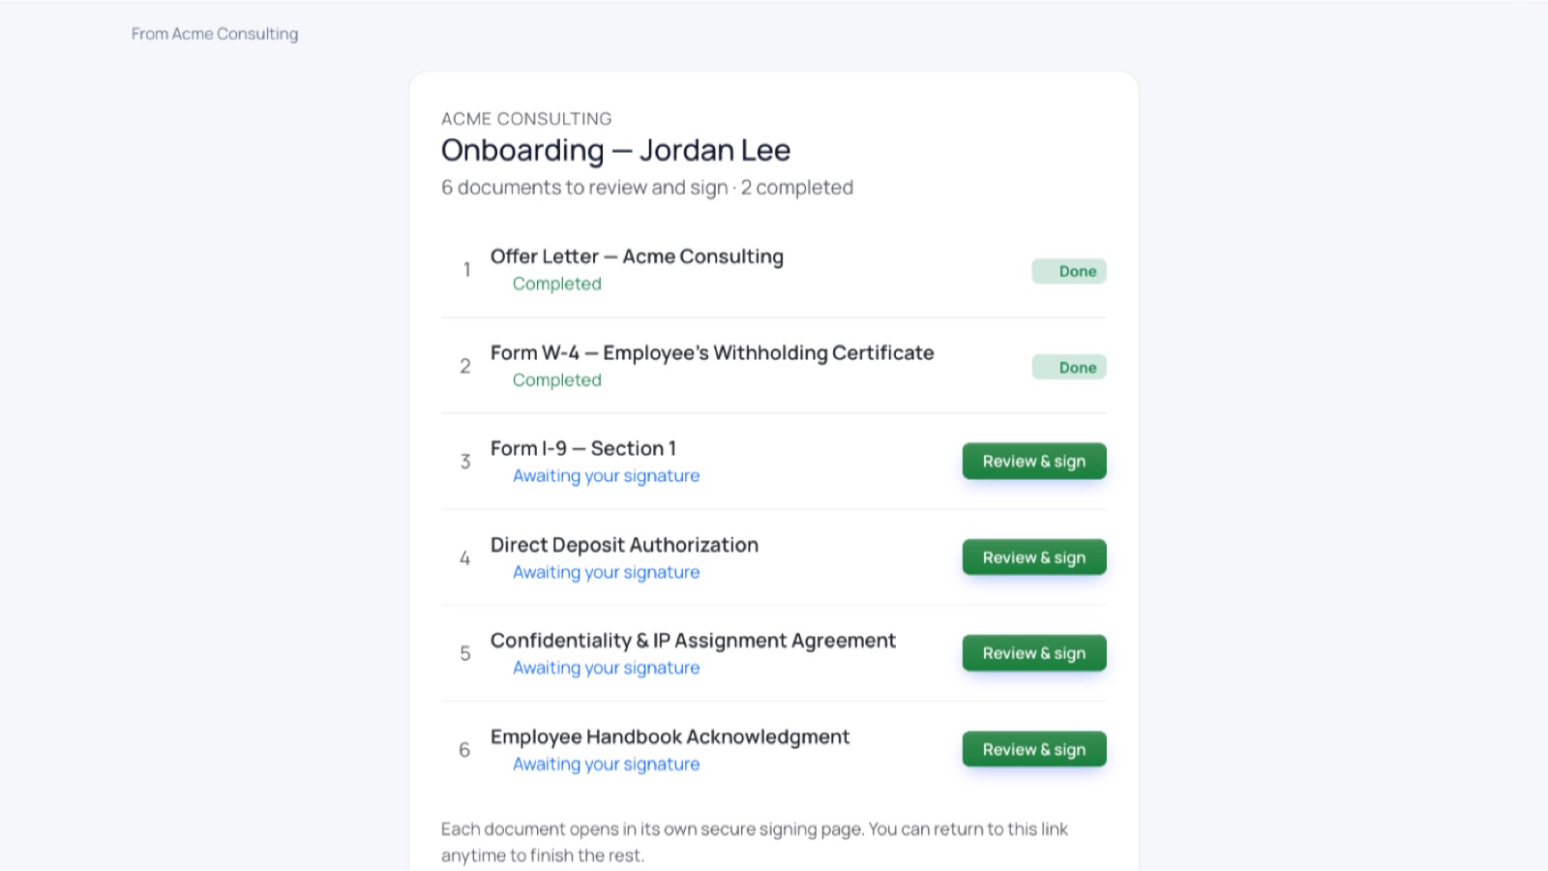Open Form W-4 Employee's Withholding Certificate title
Screen dimensions: 1548x871
pyautogui.click(x=712, y=353)
